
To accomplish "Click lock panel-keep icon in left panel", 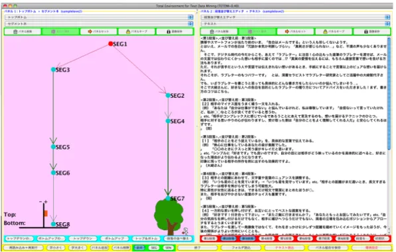I will point(128,32).
